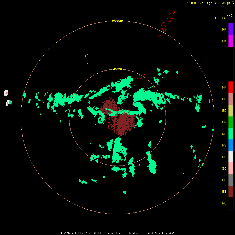Click the UK magenta color swatch

click(x=231, y=41)
